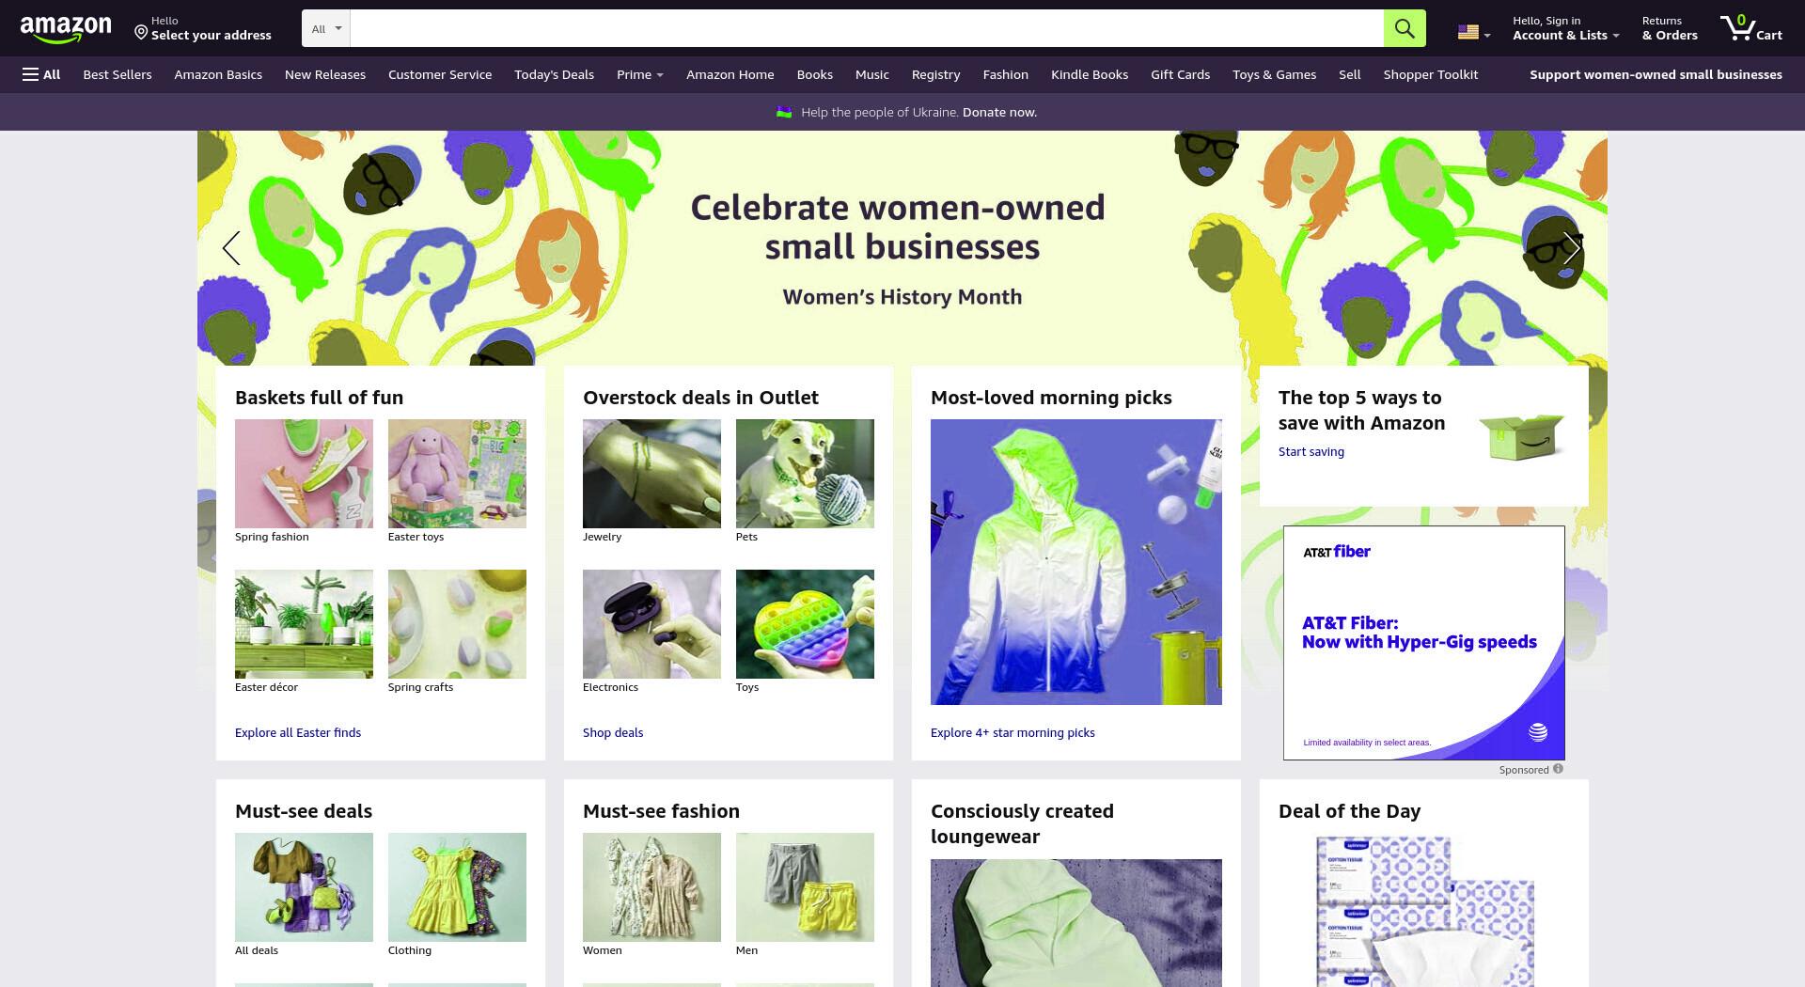
Task: Click Explore 4+ star morning picks
Action: 1012,732
